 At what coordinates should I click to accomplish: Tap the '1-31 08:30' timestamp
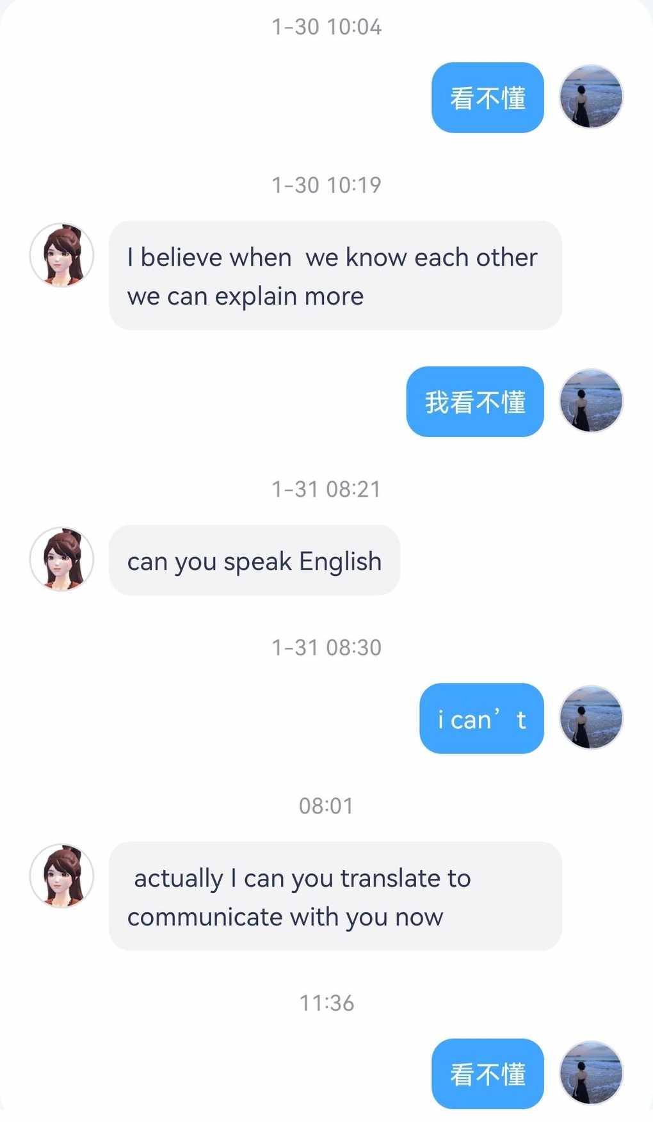(326, 647)
